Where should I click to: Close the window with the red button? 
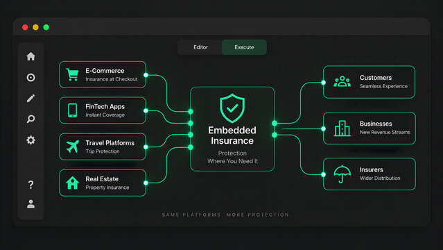point(25,27)
